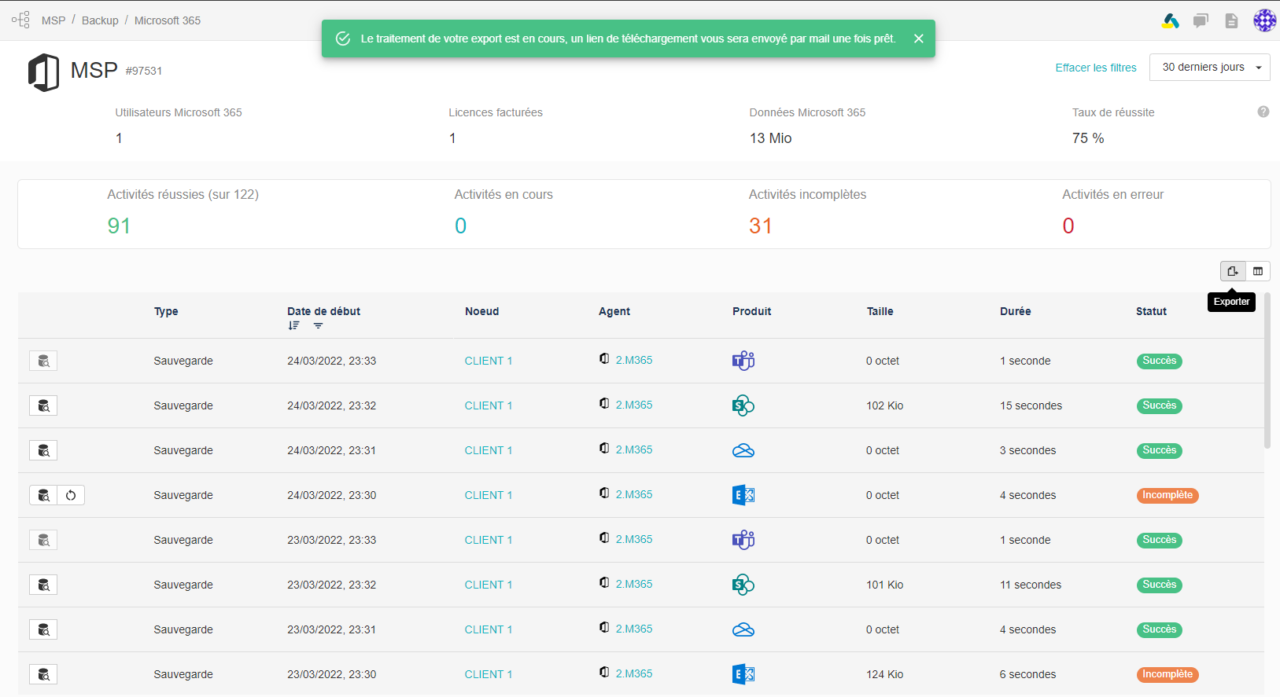Image resolution: width=1280 pixels, height=697 pixels.
Task: Click the Durée column header
Action: [1015, 311]
